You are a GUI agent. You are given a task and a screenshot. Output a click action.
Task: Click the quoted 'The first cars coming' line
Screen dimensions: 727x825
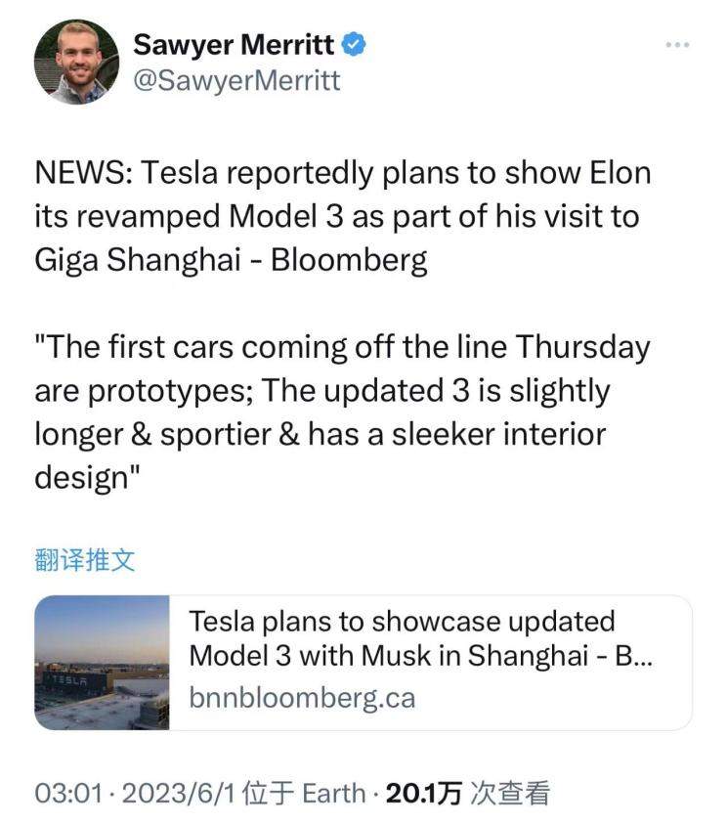pyautogui.click(x=342, y=348)
